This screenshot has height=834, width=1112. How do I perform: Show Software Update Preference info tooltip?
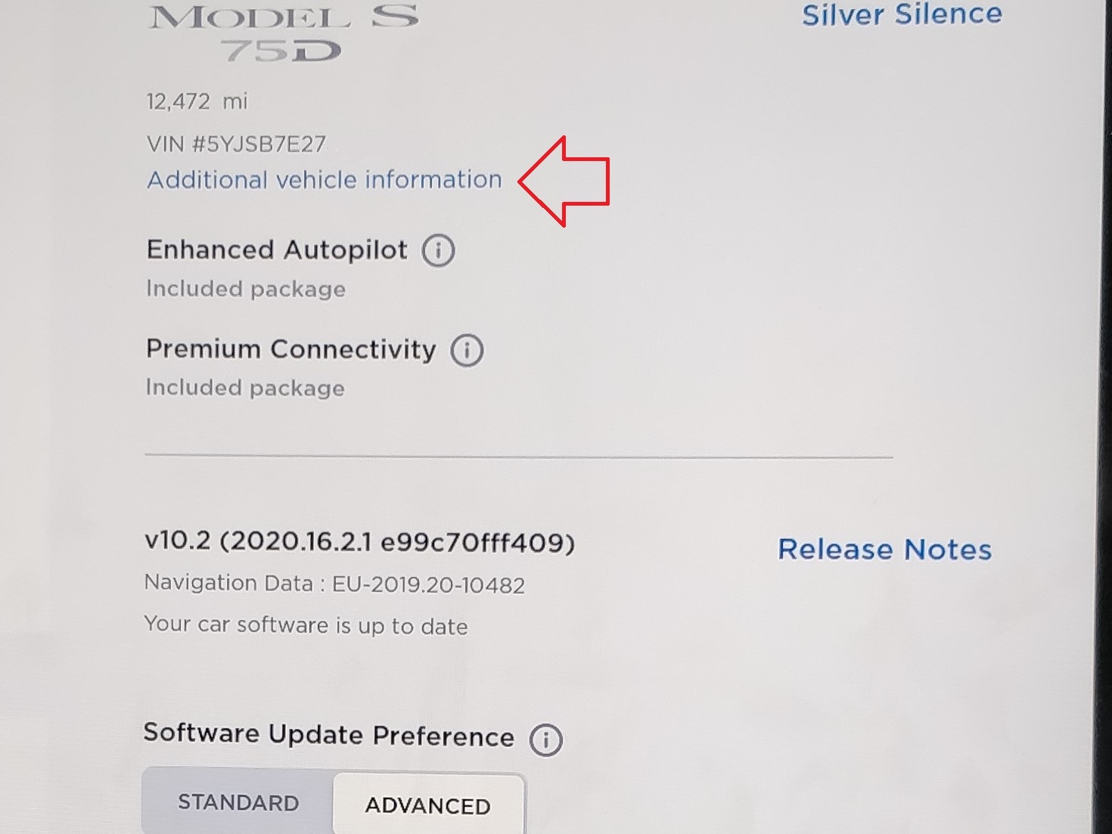545,739
